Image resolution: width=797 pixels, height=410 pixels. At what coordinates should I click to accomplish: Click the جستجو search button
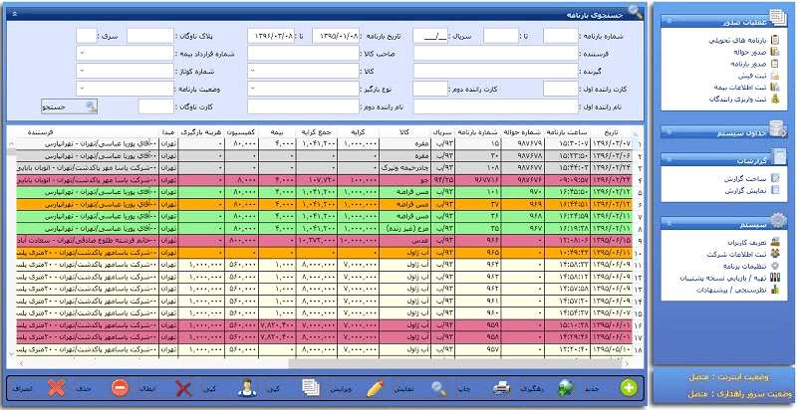click(x=69, y=106)
